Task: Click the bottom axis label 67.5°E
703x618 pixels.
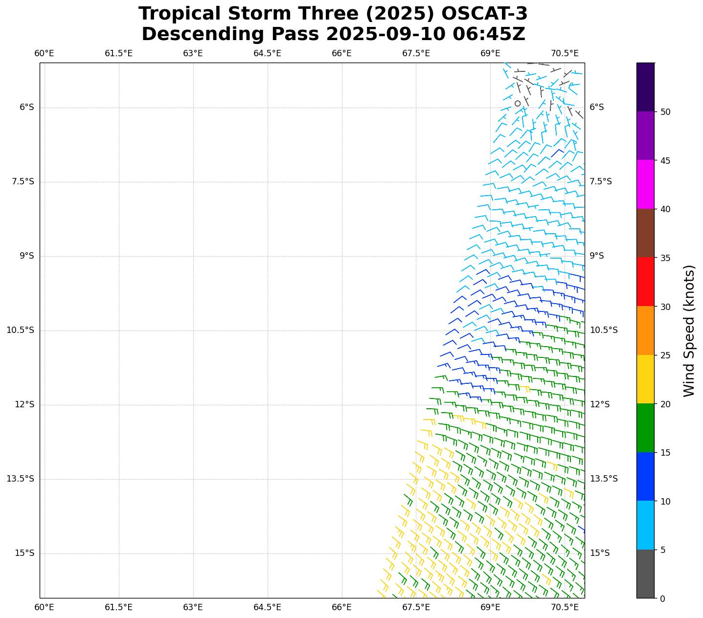Action: coord(416,607)
